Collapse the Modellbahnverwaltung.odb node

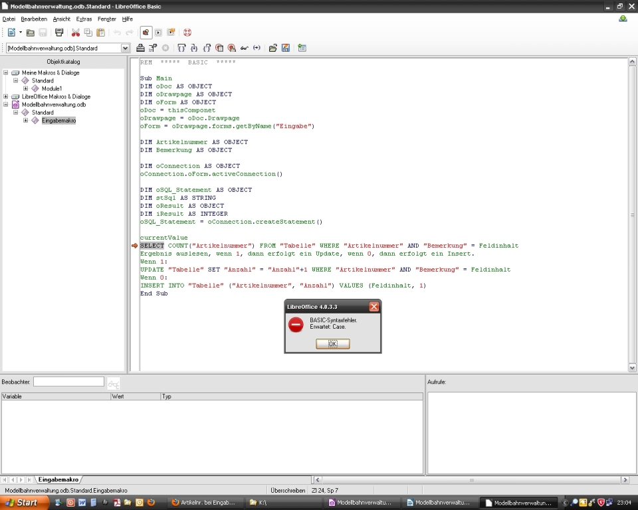(x=6, y=104)
